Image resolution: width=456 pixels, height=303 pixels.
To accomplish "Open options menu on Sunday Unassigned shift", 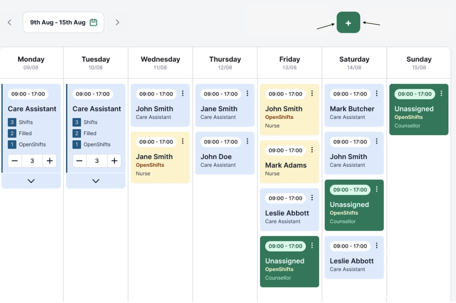I will (441, 94).
